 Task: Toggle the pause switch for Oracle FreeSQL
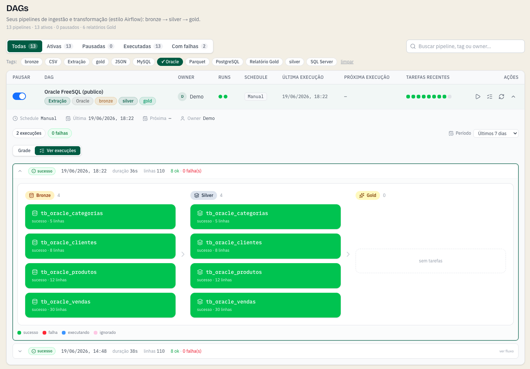tap(19, 96)
